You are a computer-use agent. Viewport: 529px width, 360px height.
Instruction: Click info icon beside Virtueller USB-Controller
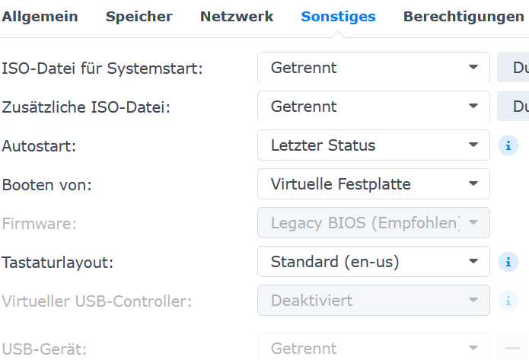click(x=508, y=301)
